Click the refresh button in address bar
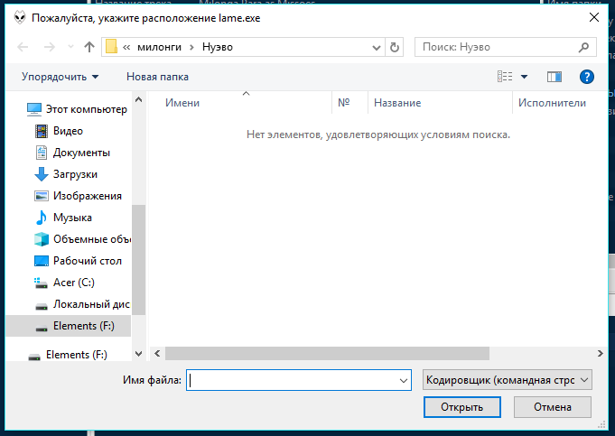The image size is (615, 436). (395, 47)
